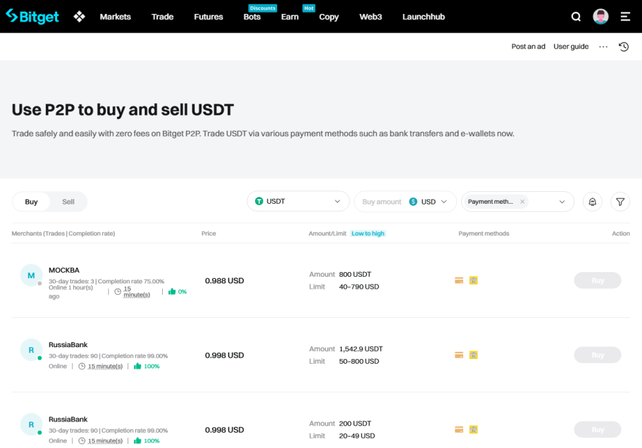642x448 pixels.
Task: Open the search magnifier icon
Action: tap(576, 17)
